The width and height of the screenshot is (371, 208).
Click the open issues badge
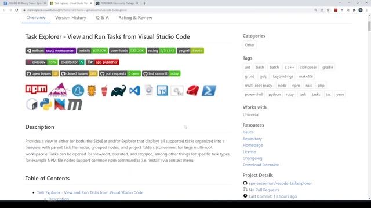(42, 73)
